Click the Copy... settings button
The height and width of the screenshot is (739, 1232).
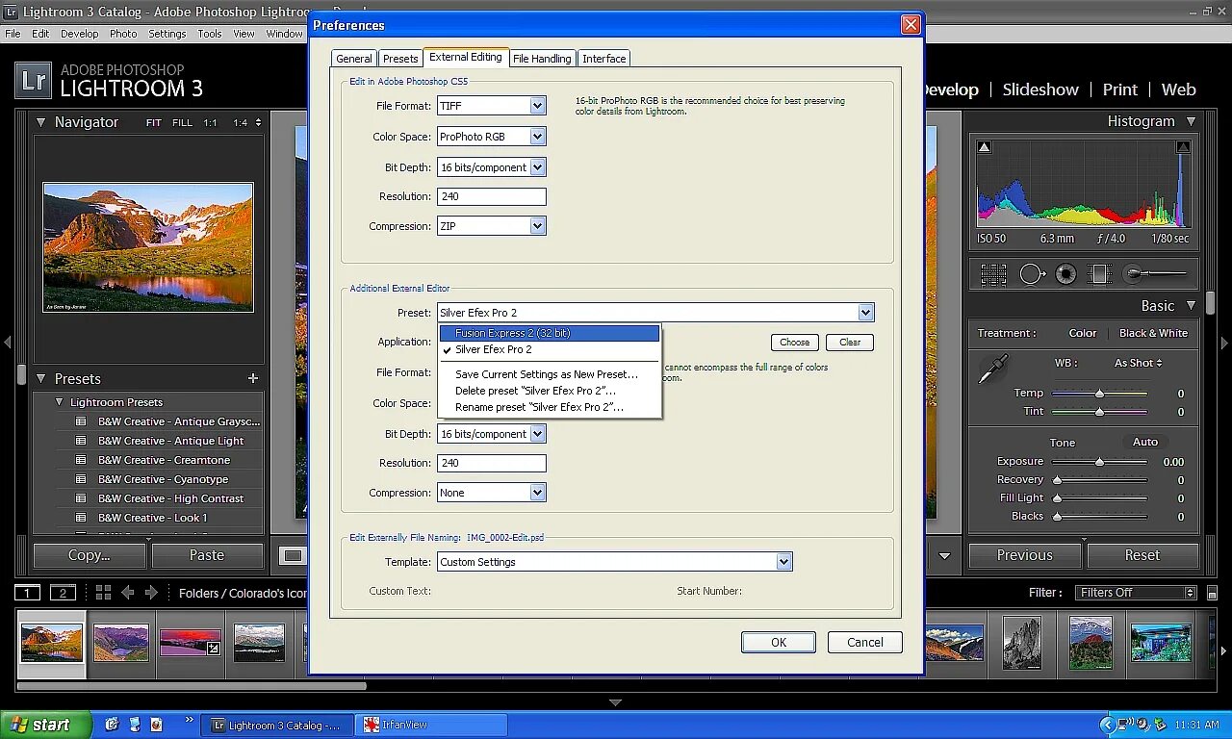point(90,555)
